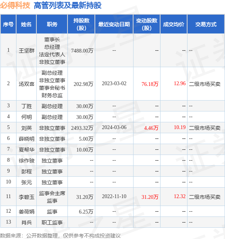Screen dimensions: 225x239
Task: Select the 变动股数(股) column header
Action: coord(147,24)
